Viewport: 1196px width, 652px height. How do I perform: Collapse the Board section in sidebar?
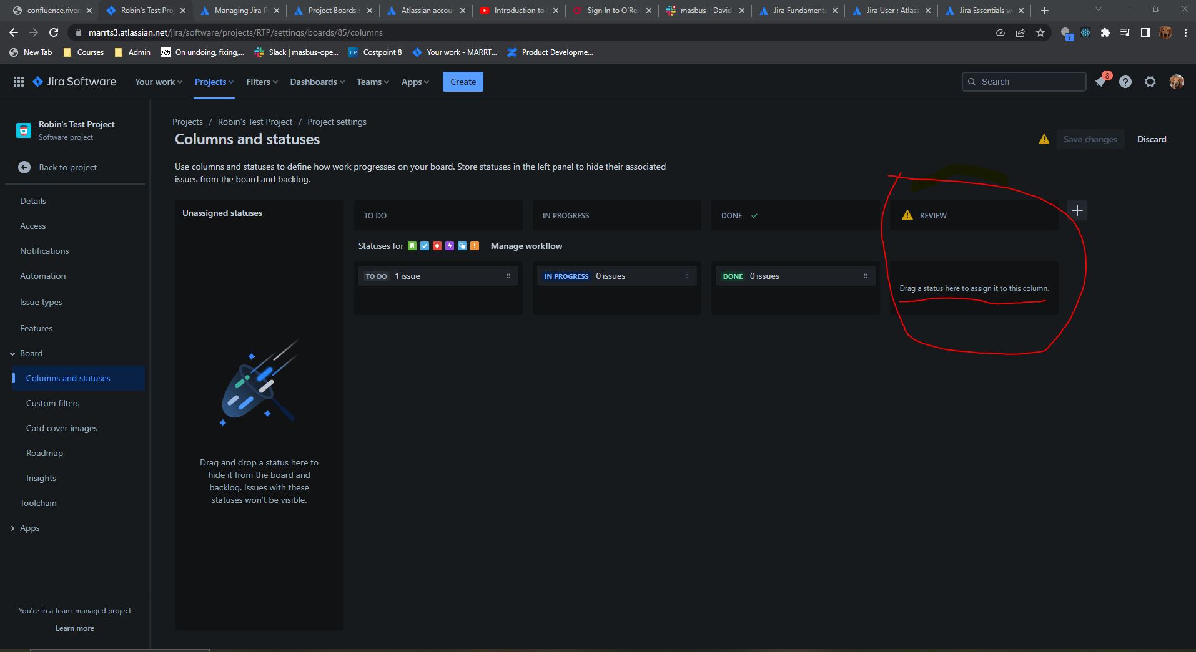coord(12,354)
